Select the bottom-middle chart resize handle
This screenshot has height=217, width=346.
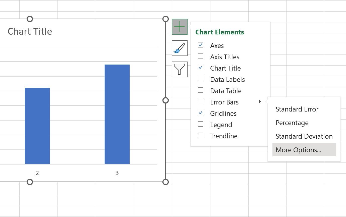point(30,182)
